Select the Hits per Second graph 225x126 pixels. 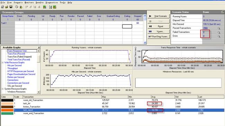(87, 82)
